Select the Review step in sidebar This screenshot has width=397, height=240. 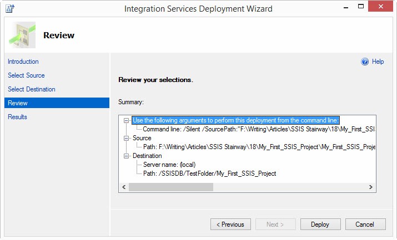[18, 103]
